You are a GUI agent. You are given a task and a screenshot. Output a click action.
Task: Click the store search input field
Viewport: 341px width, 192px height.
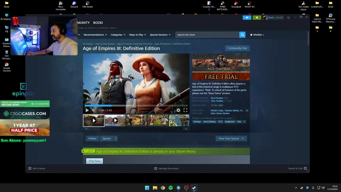point(207,35)
